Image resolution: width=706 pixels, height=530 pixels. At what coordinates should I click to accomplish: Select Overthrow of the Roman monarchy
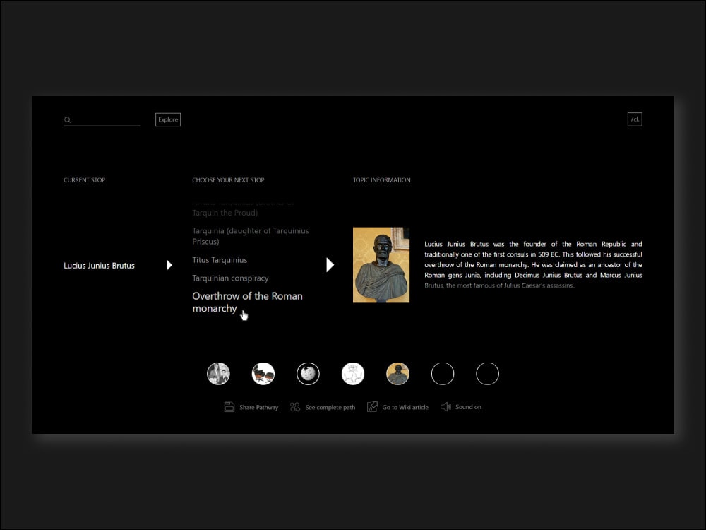point(247,302)
